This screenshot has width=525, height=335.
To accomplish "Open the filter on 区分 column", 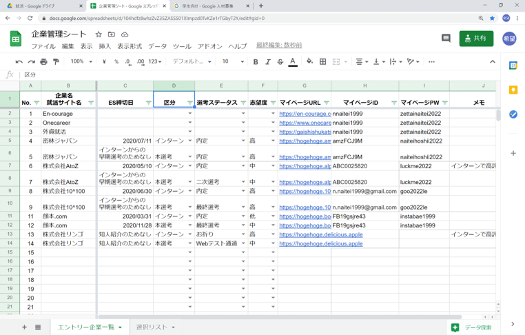I will (190, 103).
